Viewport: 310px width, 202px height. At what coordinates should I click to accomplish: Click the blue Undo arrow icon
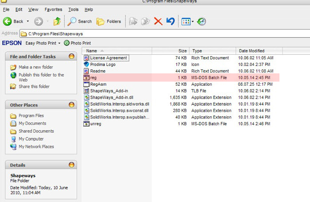(170, 21)
